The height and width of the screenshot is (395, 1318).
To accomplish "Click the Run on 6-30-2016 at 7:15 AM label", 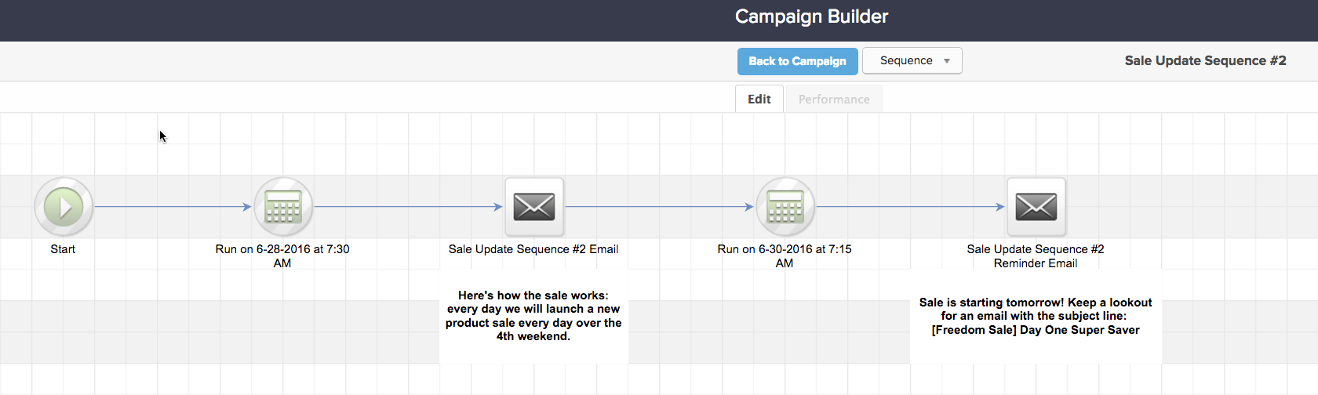I will click(x=785, y=256).
